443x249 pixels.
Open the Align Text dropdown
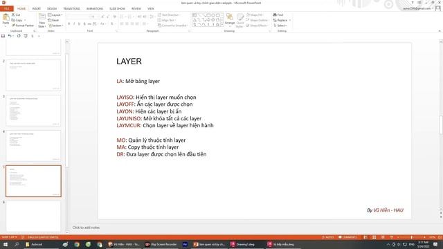(167, 20)
